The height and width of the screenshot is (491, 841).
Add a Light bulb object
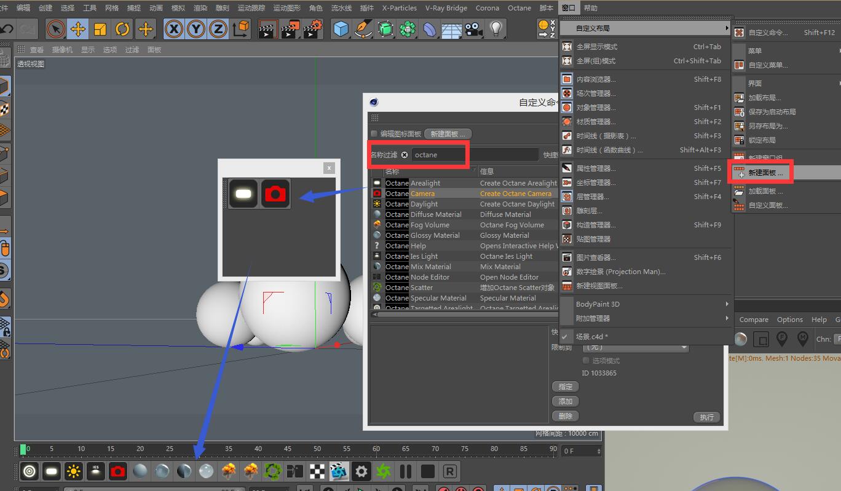[x=496, y=29]
